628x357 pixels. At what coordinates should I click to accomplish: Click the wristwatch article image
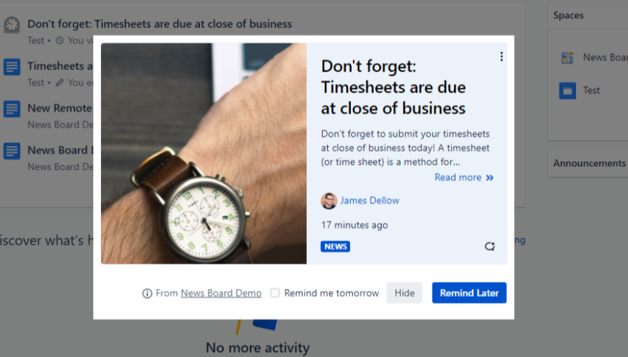point(204,153)
